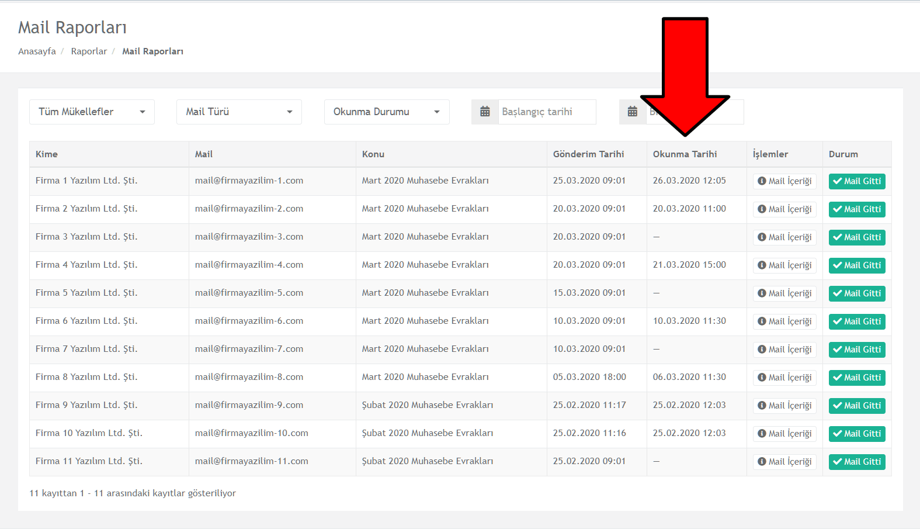Open Mail İçeriği for Firma 9
This screenshot has height=529, width=920.
784,406
